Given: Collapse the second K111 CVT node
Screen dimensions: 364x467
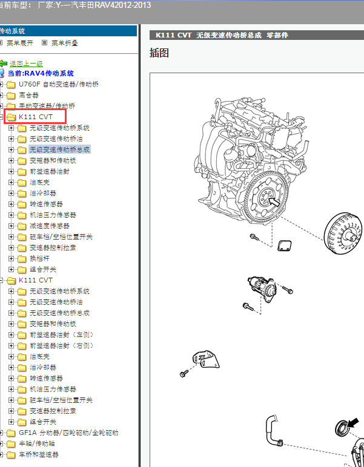Looking at the screenshot, I should coord(1,280).
